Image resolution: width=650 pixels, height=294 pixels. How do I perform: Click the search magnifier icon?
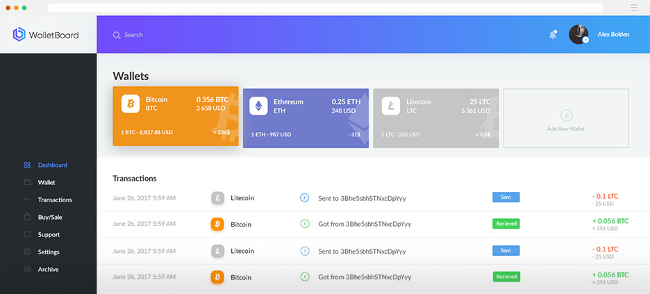[117, 35]
